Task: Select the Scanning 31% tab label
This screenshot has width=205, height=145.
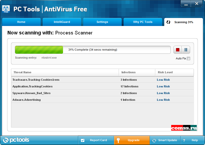Action: pos(184,22)
